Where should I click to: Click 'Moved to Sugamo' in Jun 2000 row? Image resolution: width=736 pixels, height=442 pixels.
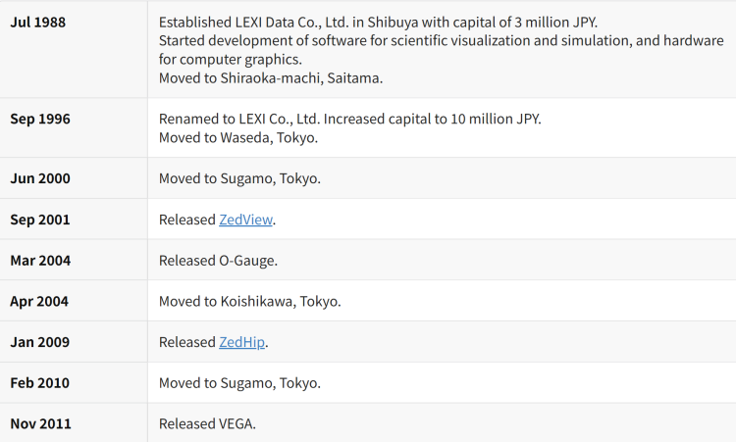point(217,178)
